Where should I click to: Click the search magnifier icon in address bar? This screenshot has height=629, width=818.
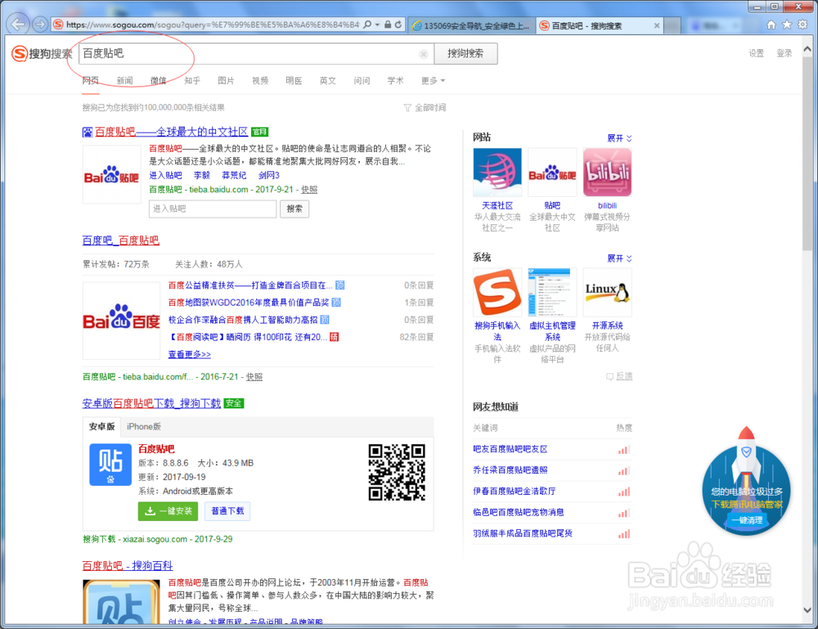[367, 25]
